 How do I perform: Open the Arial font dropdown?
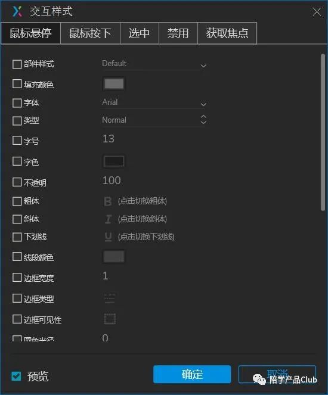[x=154, y=102]
